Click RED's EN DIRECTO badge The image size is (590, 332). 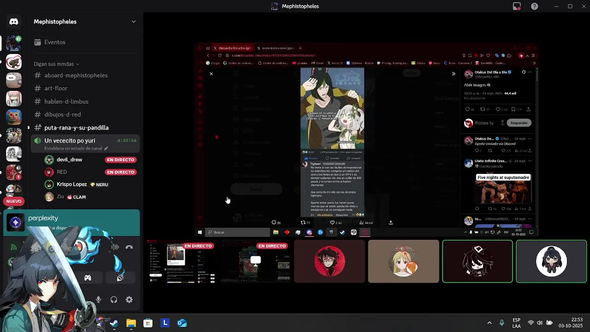click(x=121, y=172)
